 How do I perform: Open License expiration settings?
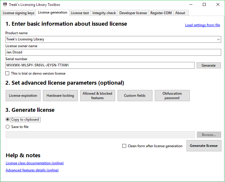click(23, 96)
